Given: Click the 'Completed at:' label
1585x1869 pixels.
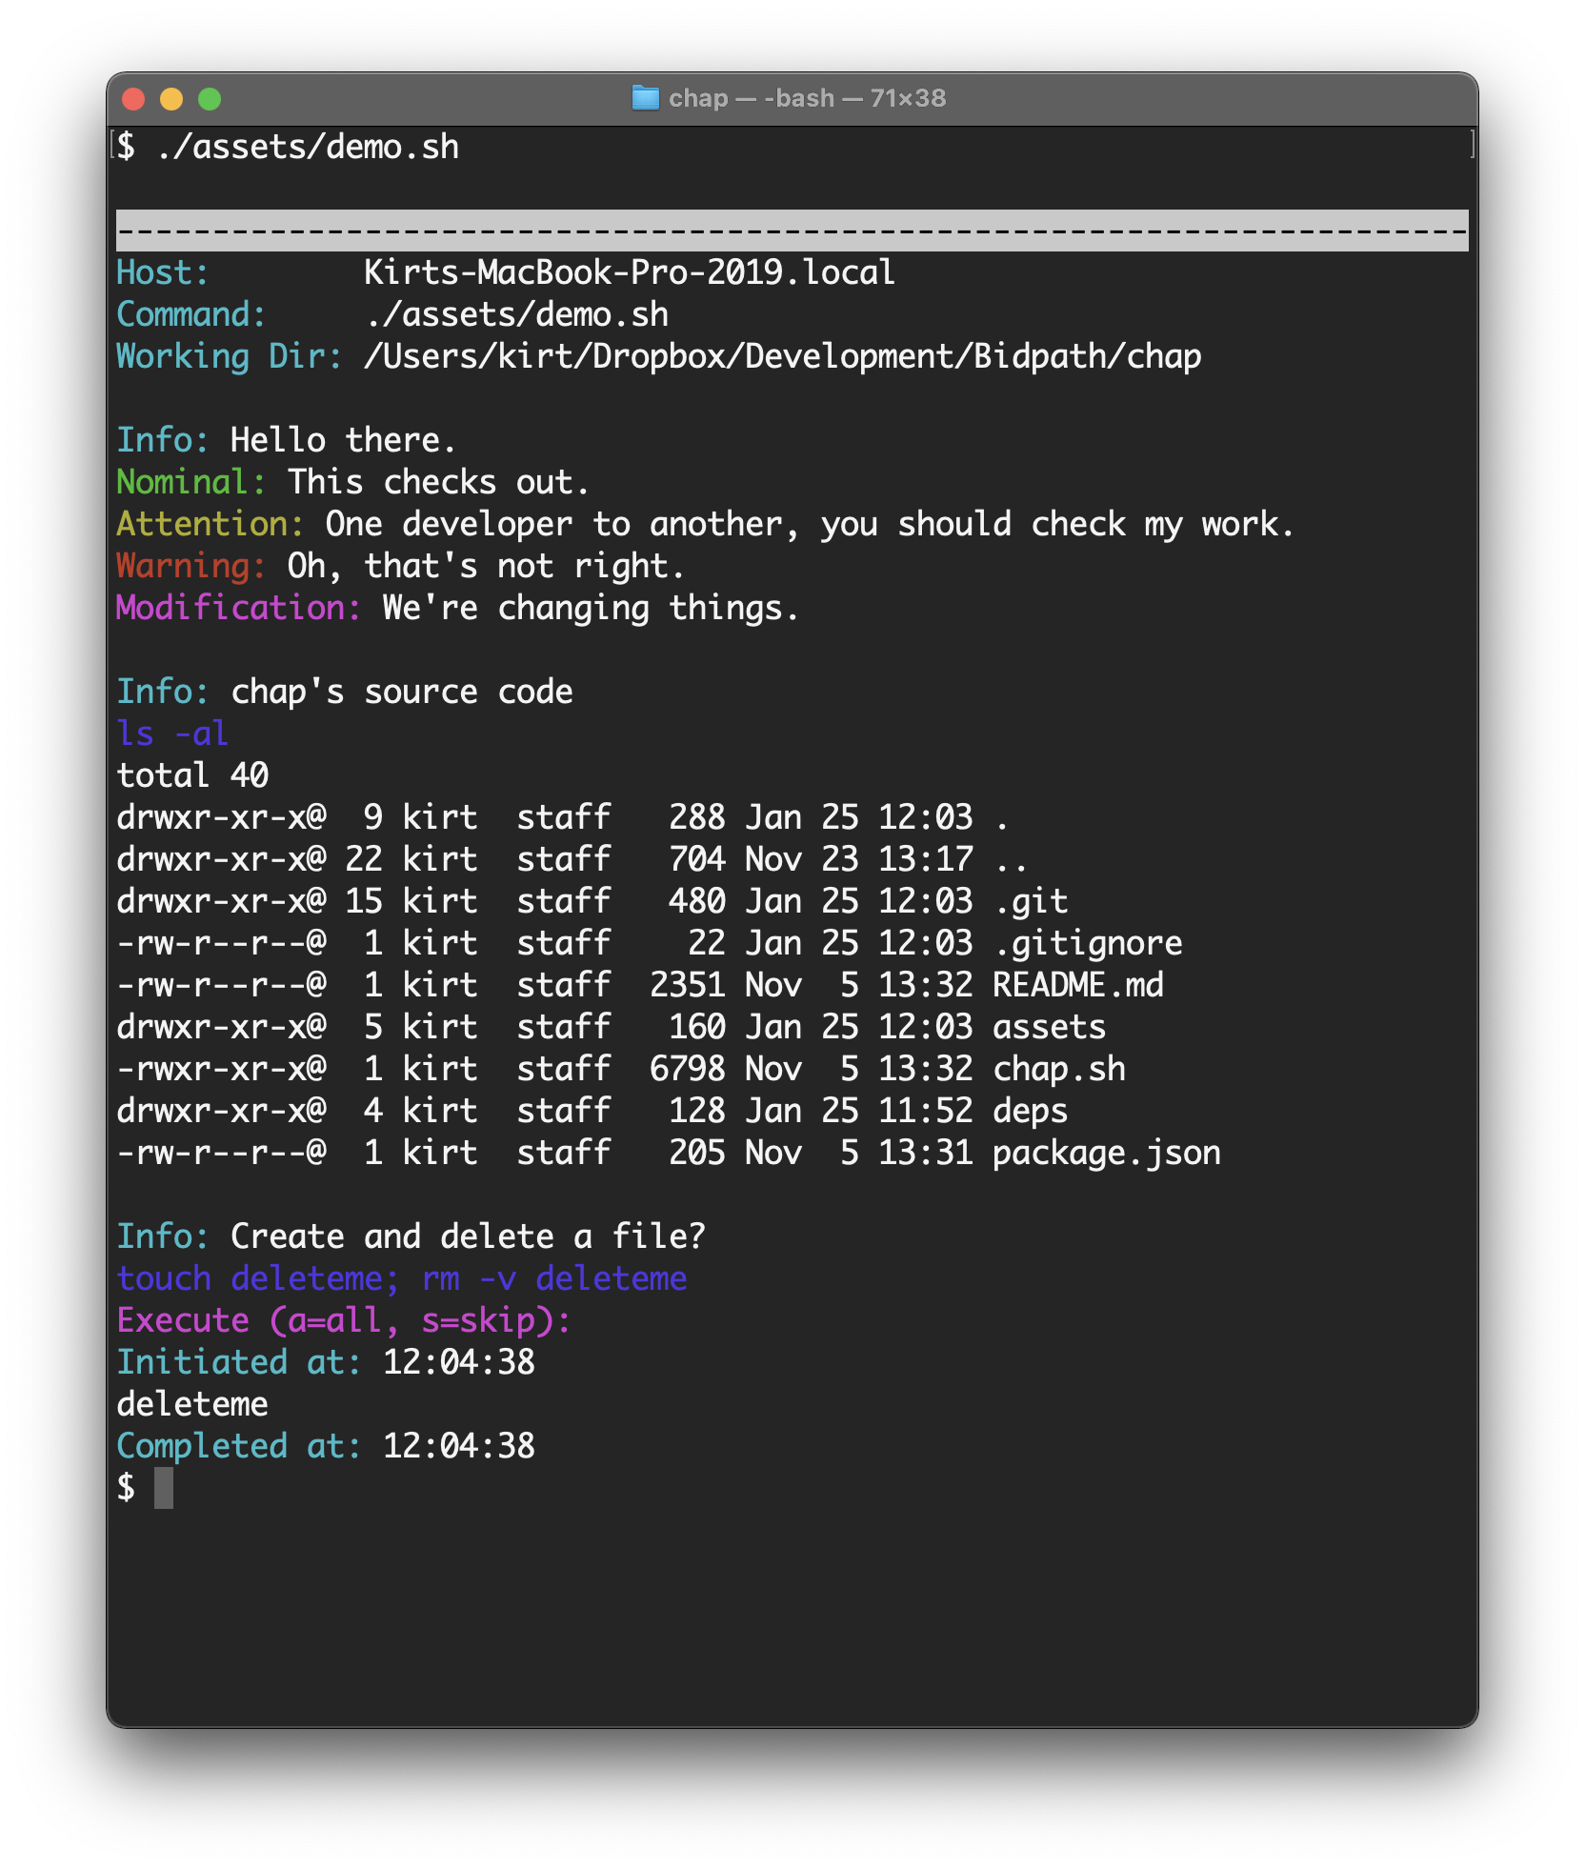Looking at the screenshot, I should (239, 1446).
